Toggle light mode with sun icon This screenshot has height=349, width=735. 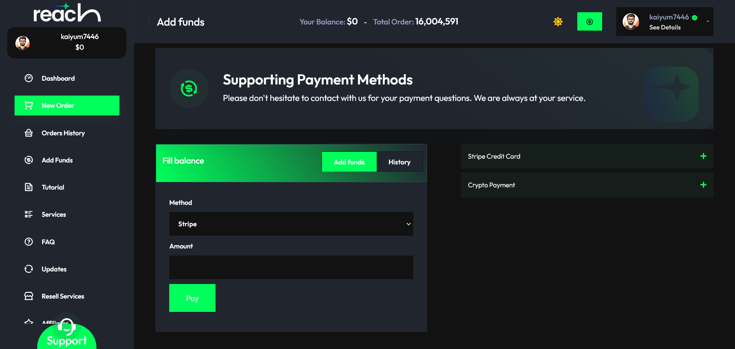558,22
